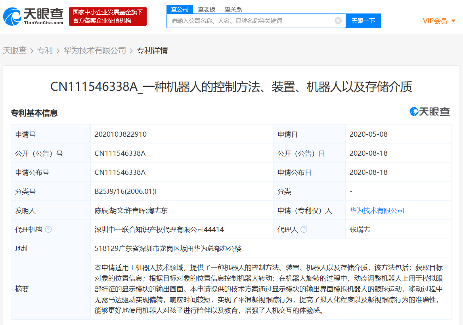Click the 专利详情 breadcrumb label

click(152, 50)
